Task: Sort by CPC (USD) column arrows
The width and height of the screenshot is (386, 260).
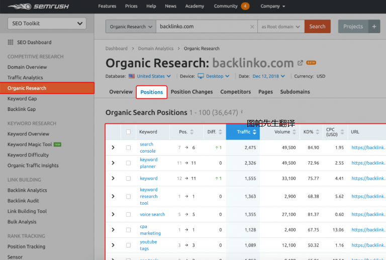Action: click(342, 132)
